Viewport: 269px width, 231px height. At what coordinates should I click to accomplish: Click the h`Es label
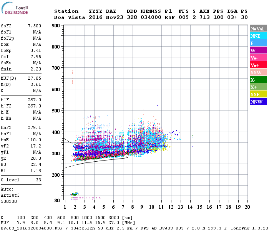(6, 119)
